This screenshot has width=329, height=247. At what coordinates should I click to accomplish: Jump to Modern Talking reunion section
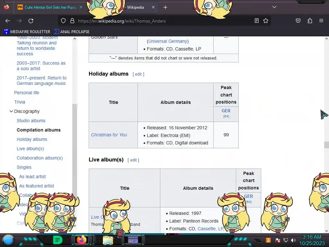click(x=37, y=46)
